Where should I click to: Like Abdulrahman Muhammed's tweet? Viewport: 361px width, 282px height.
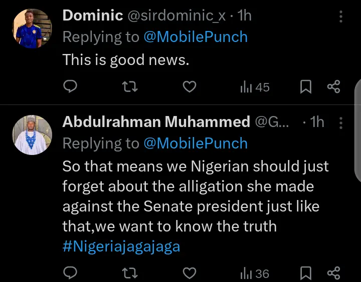point(189,273)
